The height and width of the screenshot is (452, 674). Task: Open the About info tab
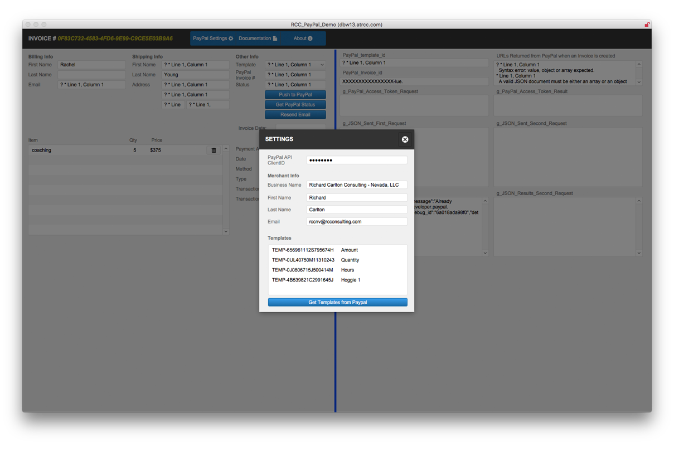[303, 38]
